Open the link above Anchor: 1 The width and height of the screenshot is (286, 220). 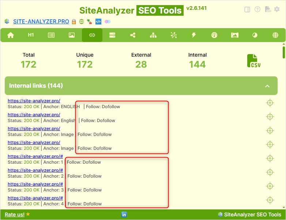[35, 156]
